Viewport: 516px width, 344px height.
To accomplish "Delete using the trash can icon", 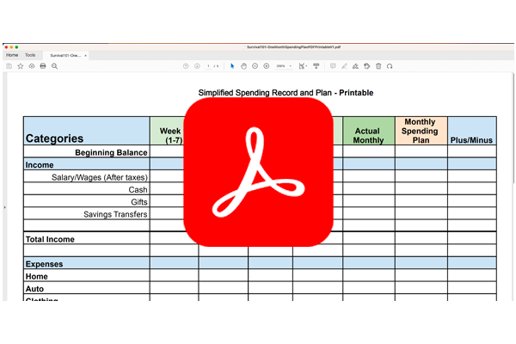I will 379,65.
